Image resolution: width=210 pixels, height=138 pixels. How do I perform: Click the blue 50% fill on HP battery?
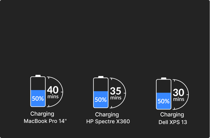click(x=101, y=99)
